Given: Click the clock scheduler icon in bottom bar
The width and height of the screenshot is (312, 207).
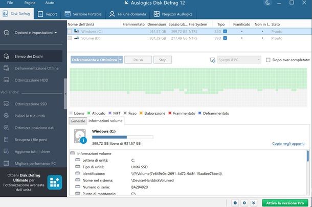Looking at the screenshot, I should tap(235, 202).
